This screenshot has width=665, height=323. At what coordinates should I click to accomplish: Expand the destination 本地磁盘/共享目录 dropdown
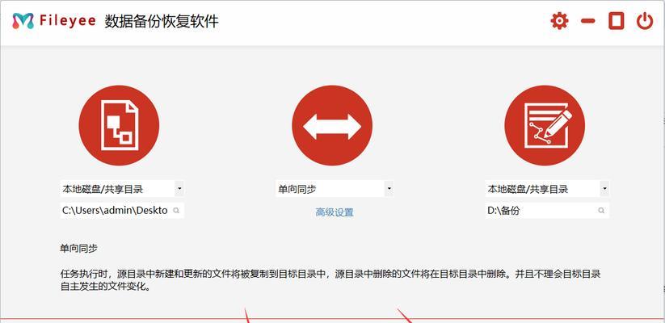click(x=547, y=189)
